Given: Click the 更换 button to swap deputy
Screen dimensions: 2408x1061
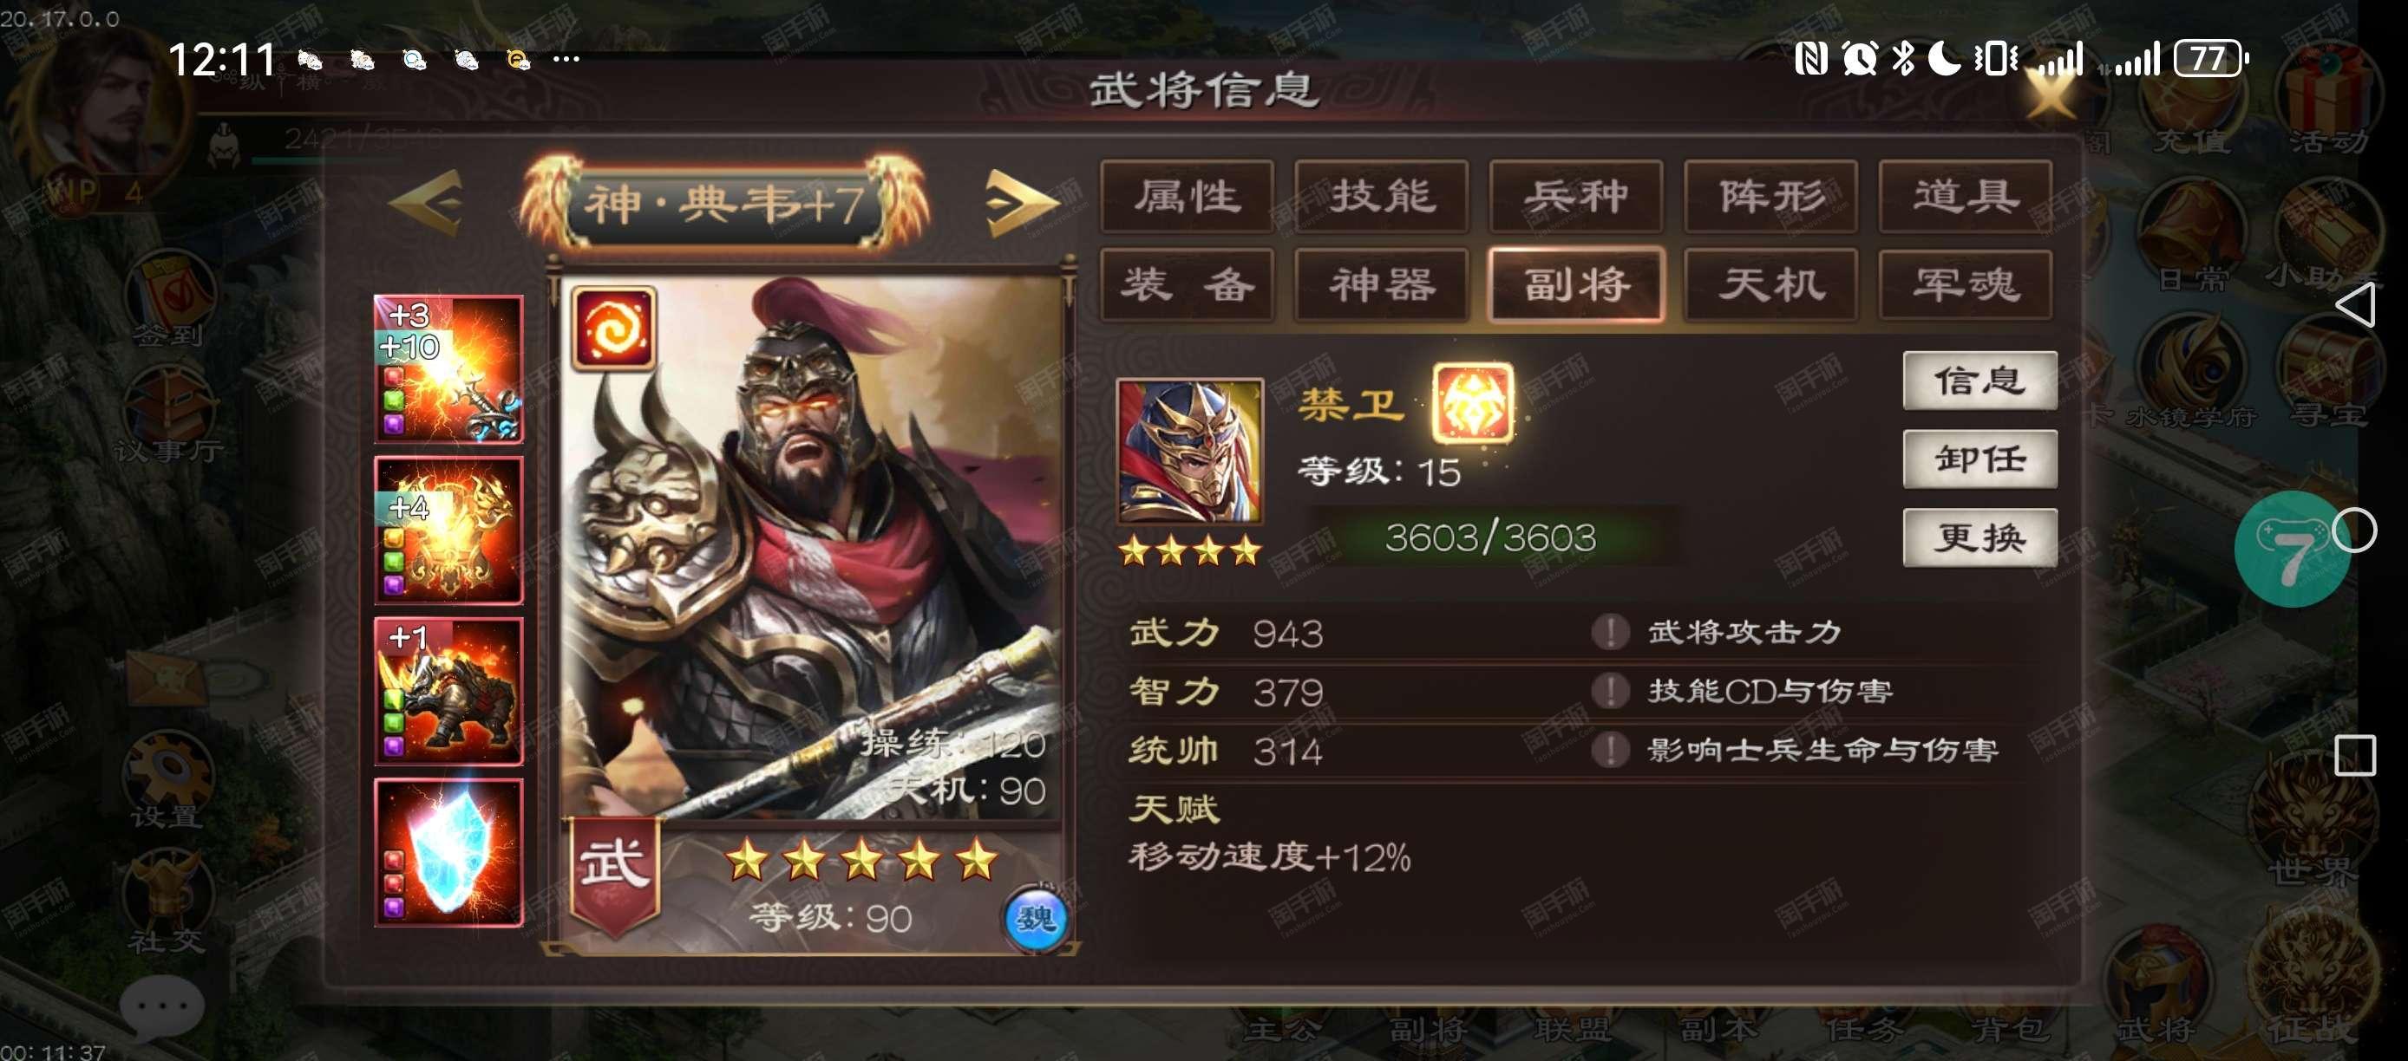Looking at the screenshot, I should pyautogui.click(x=1979, y=537).
